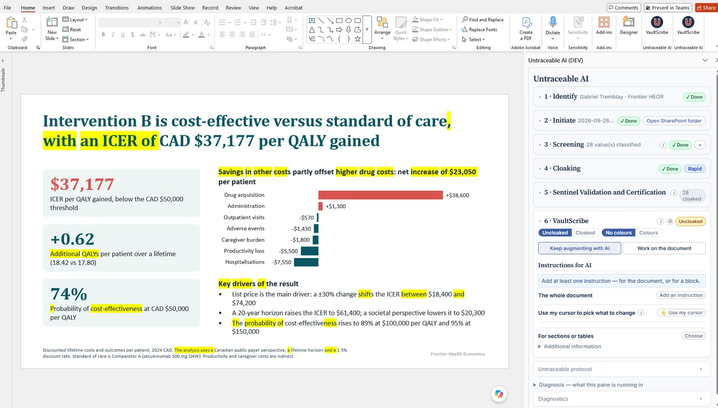Click the text highlight colour icon

(186, 35)
